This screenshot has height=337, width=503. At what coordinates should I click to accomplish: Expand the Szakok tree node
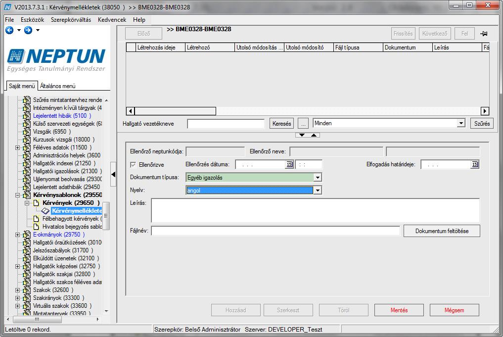(x=18, y=290)
